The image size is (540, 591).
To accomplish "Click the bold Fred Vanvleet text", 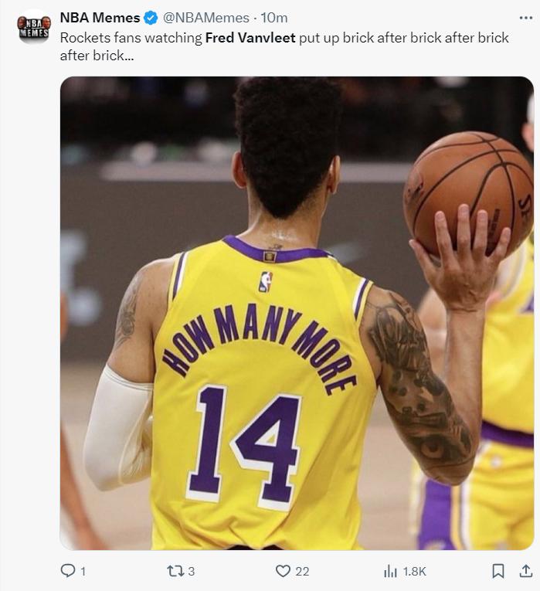I will point(250,38).
